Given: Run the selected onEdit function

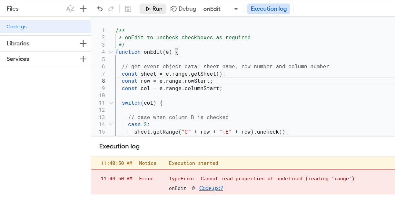Looking at the screenshot, I should click(x=153, y=9).
